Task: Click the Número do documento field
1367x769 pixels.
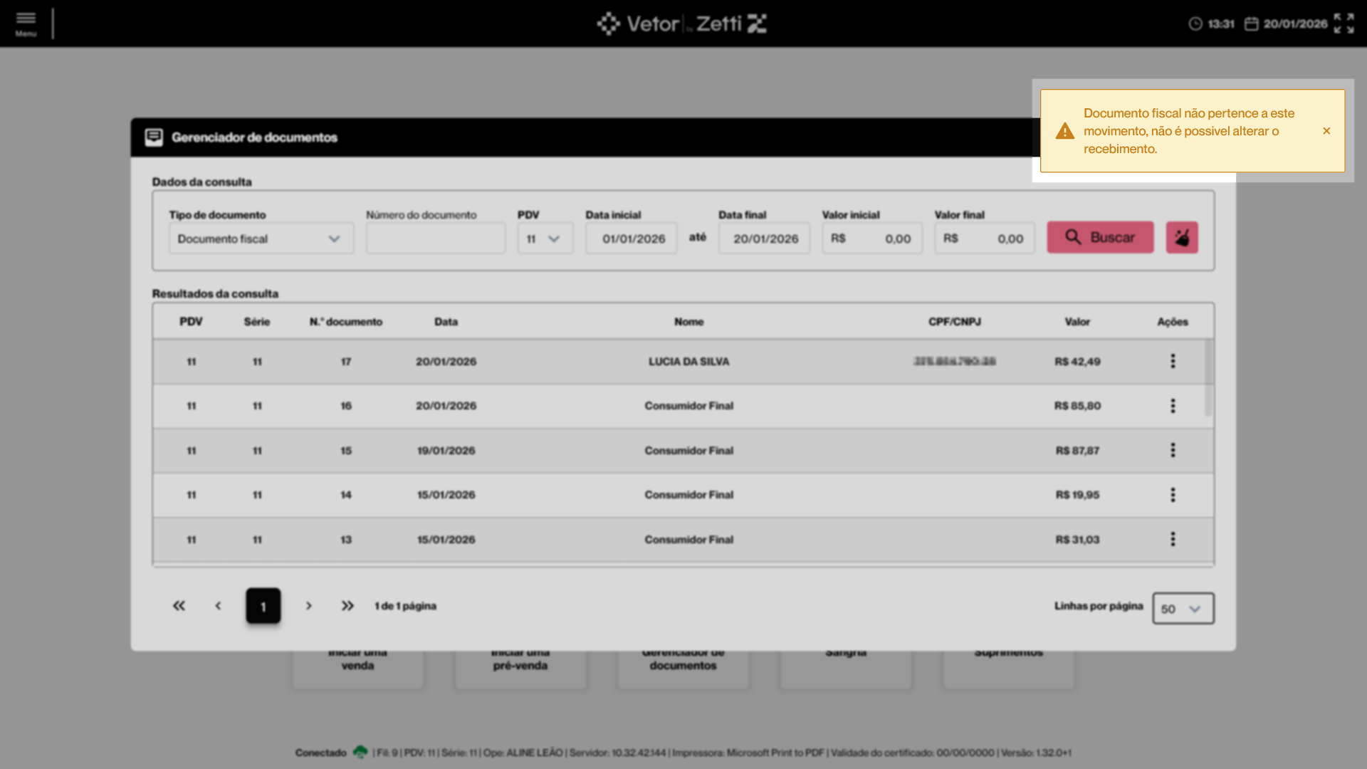Action: pyautogui.click(x=436, y=239)
